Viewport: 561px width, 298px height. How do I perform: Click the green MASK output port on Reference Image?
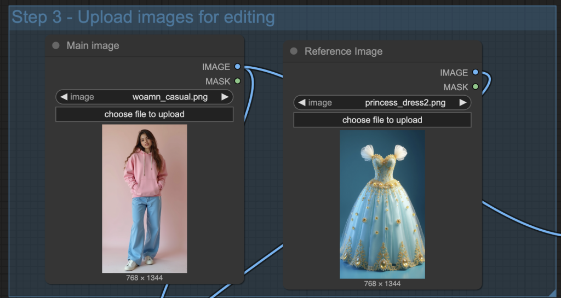(475, 86)
